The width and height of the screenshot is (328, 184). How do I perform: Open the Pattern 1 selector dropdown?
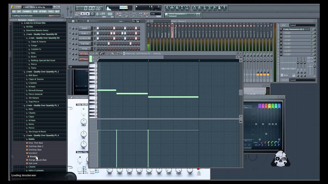click(x=94, y=21)
